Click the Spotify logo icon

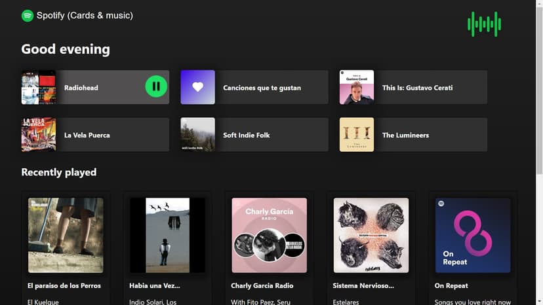coord(28,16)
